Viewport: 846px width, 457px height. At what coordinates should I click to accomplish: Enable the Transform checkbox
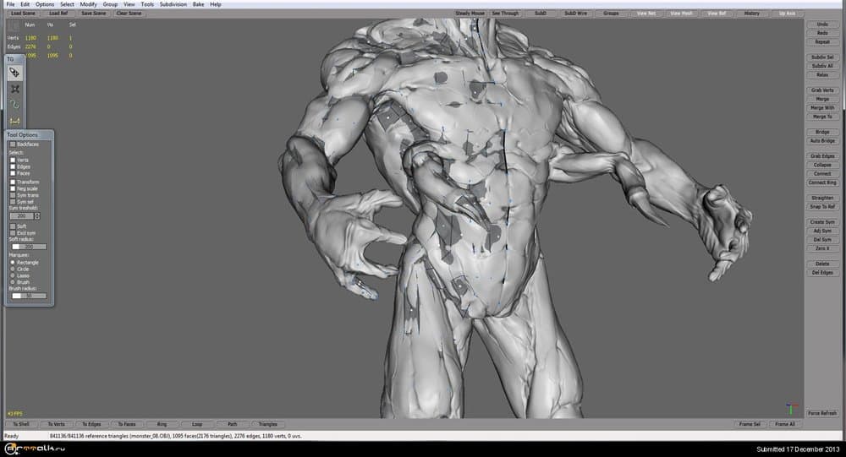coord(13,182)
